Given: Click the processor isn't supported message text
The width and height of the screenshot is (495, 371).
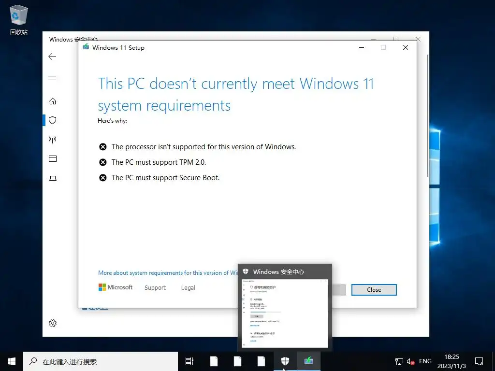Looking at the screenshot, I should coord(204,147).
